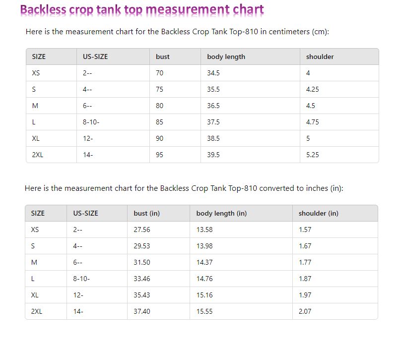Viewport: 402px width, 346px height.
Task: Click the "Backless crop tank top measurement chart" title
Action: 142,9
